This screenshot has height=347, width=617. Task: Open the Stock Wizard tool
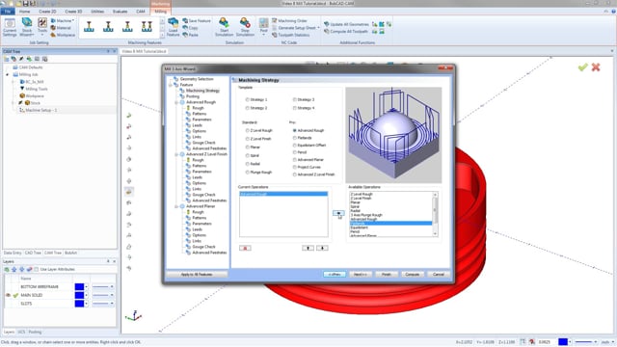[27, 26]
